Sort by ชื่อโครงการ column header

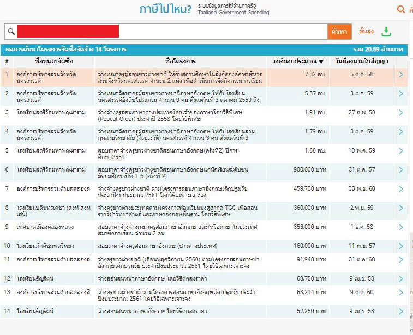[180, 62]
